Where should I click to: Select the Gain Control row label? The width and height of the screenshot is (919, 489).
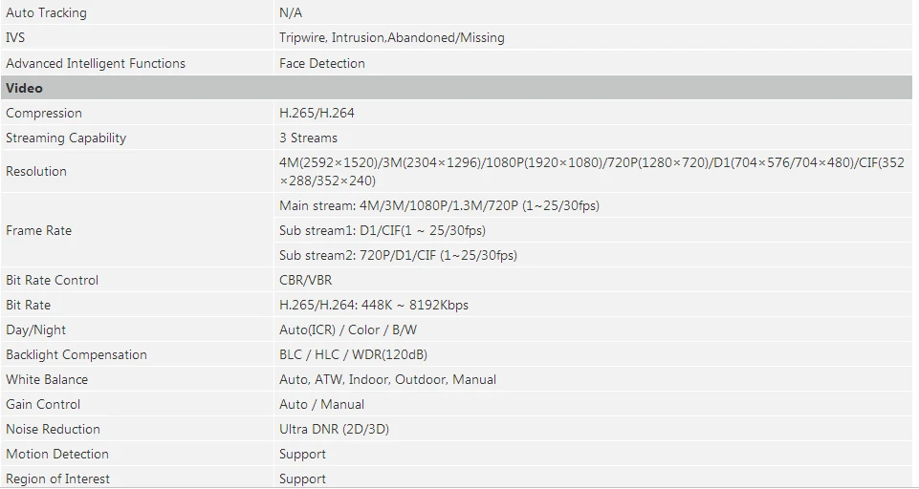tap(43, 404)
